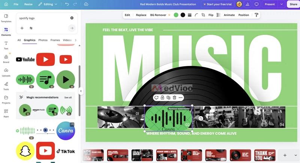This screenshot has height=163, width=300.
Task: Click Start your free trial
Action: [x=217, y=4]
